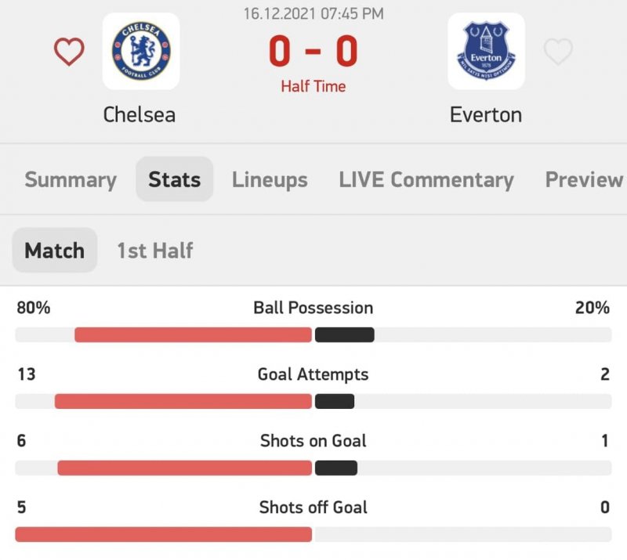
Task: Open the Preview tab
Action: click(x=584, y=179)
